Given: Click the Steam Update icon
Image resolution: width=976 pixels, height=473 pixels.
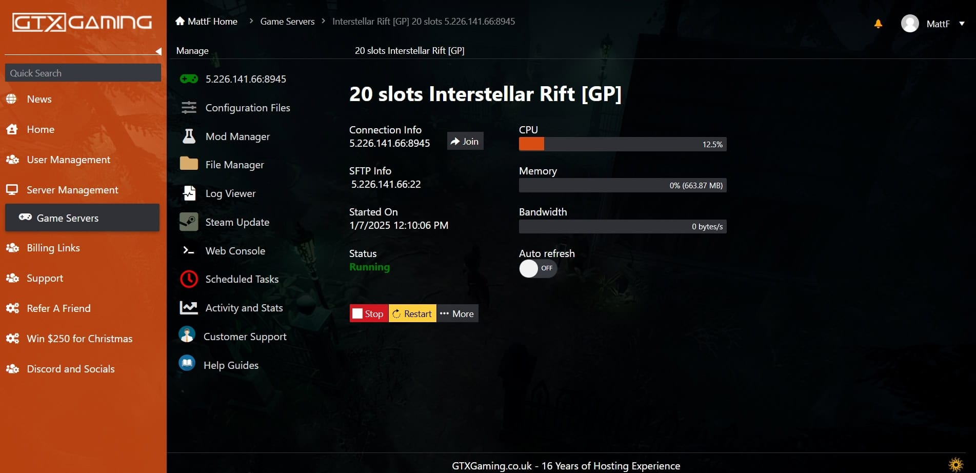Looking at the screenshot, I should [x=189, y=222].
